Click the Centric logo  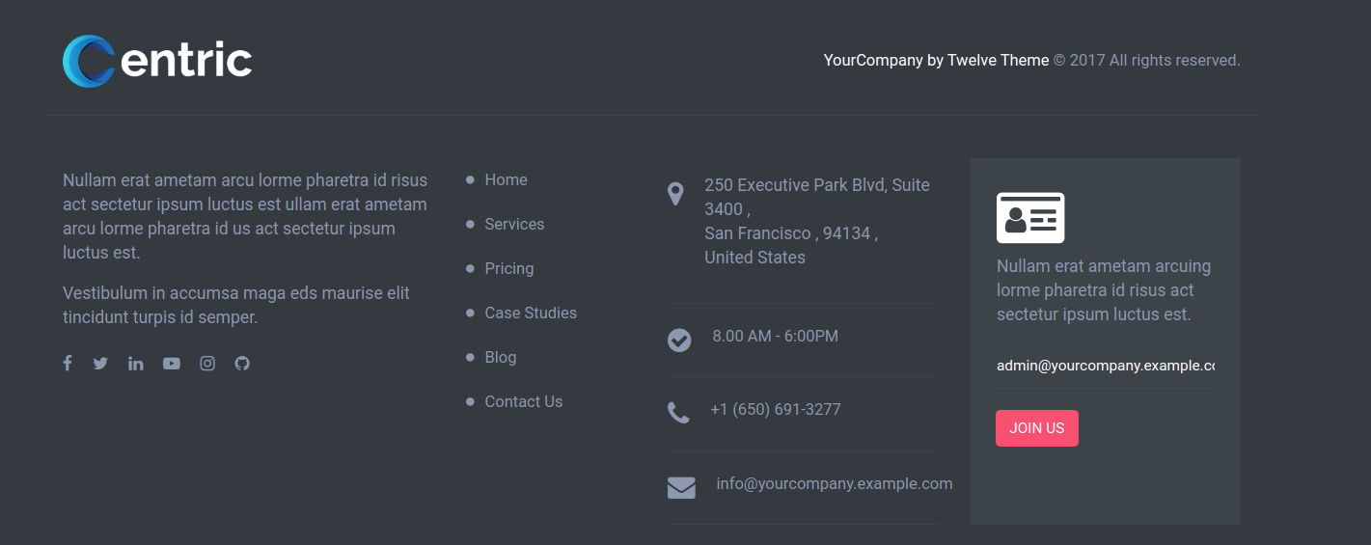point(157,61)
